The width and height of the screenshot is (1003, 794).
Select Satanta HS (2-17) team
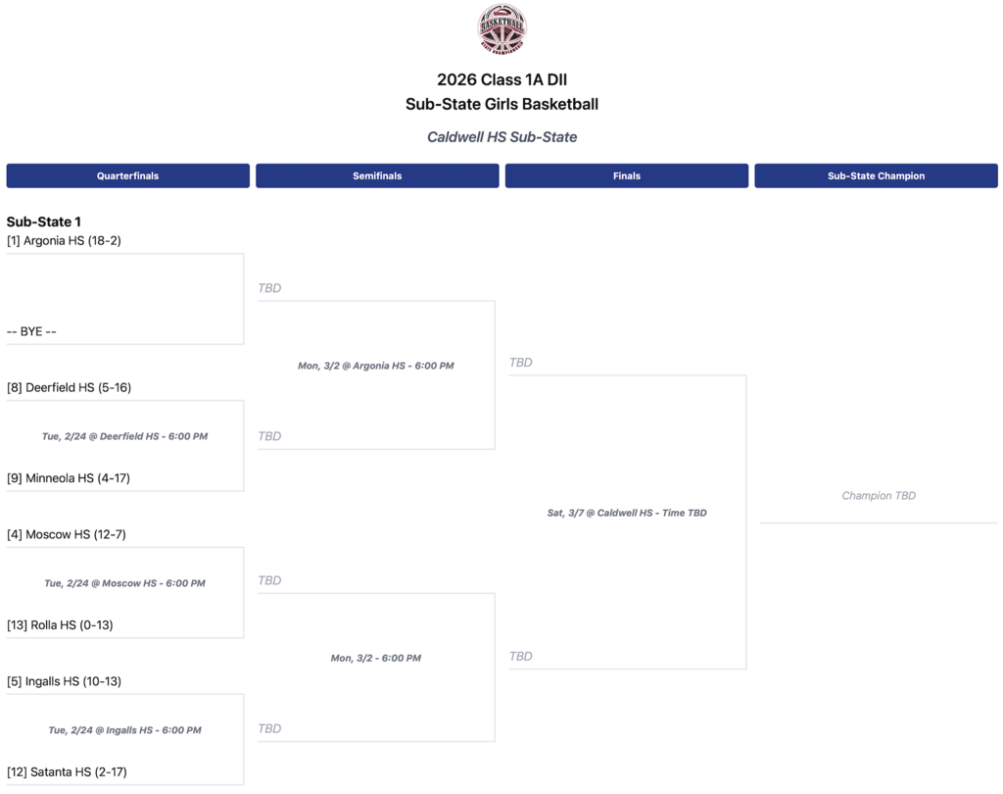(67, 772)
